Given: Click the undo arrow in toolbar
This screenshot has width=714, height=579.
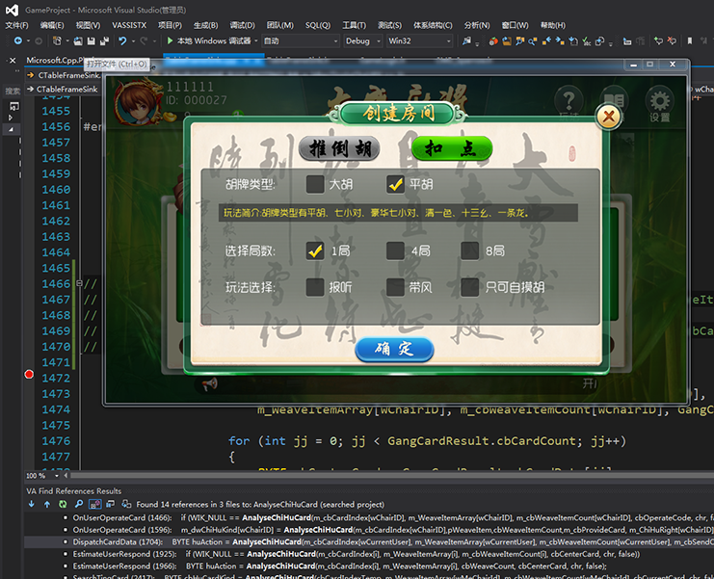Looking at the screenshot, I should 122,41.
